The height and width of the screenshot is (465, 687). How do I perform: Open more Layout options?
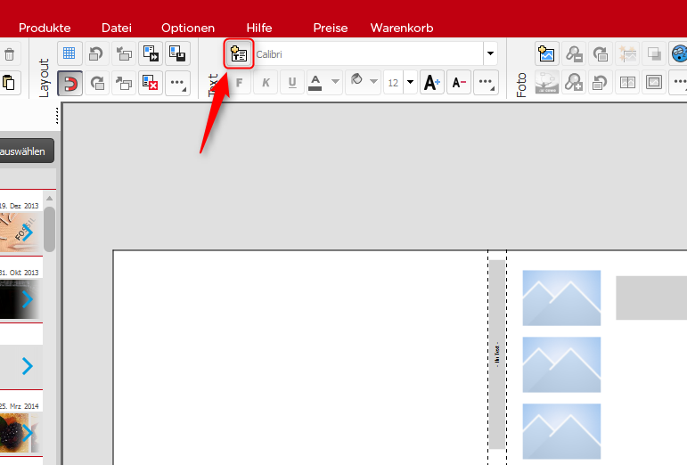tap(177, 83)
